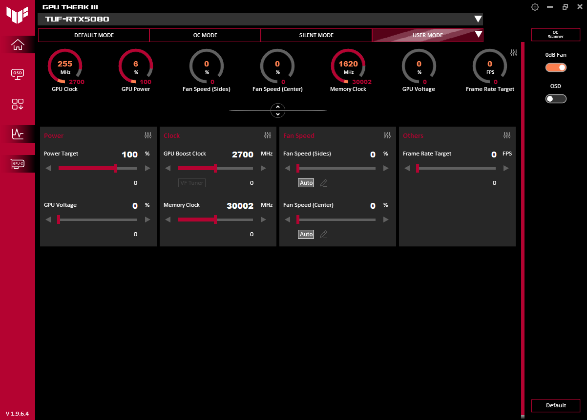Adjust the Frame Rate Target slider
This screenshot has width=587, height=420.
tap(456, 168)
